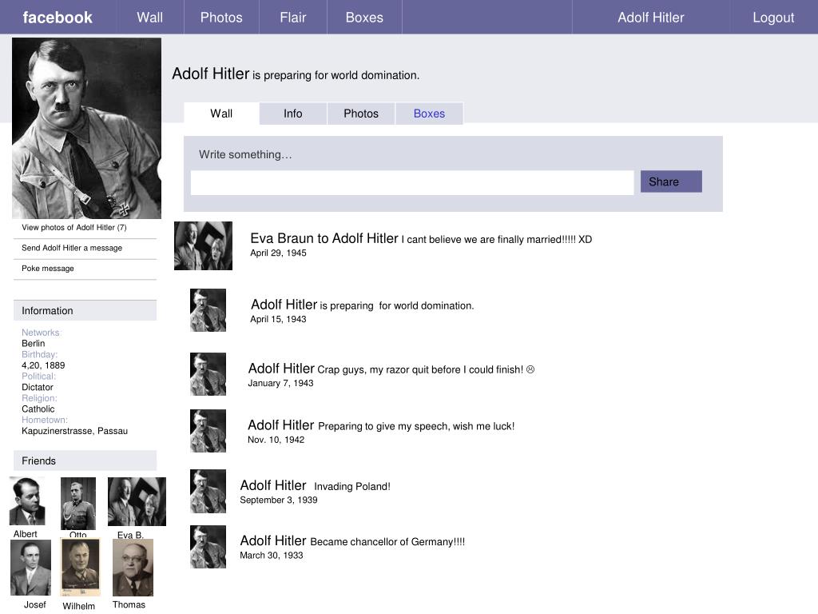Viewport: 818px width, 614px height.
Task: Switch to the Info profile tab
Action: [x=292, y=114]
